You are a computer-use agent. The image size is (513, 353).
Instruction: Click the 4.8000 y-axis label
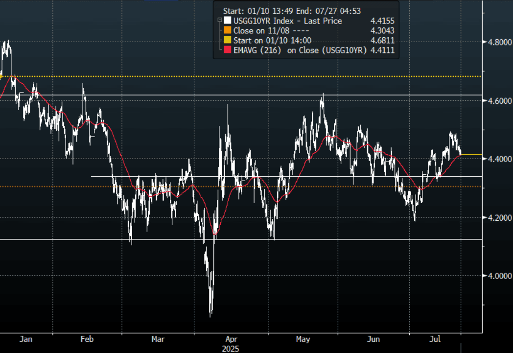pyautogui.click(x=494, y=42)
